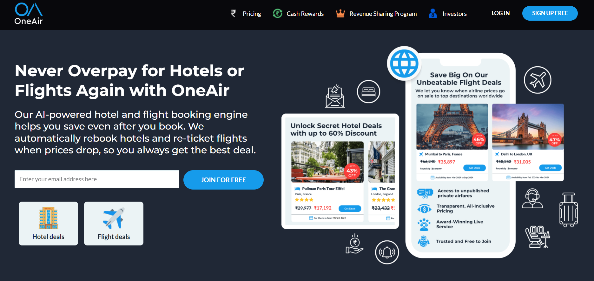Select the Hotel deals card

click(48, 224)
